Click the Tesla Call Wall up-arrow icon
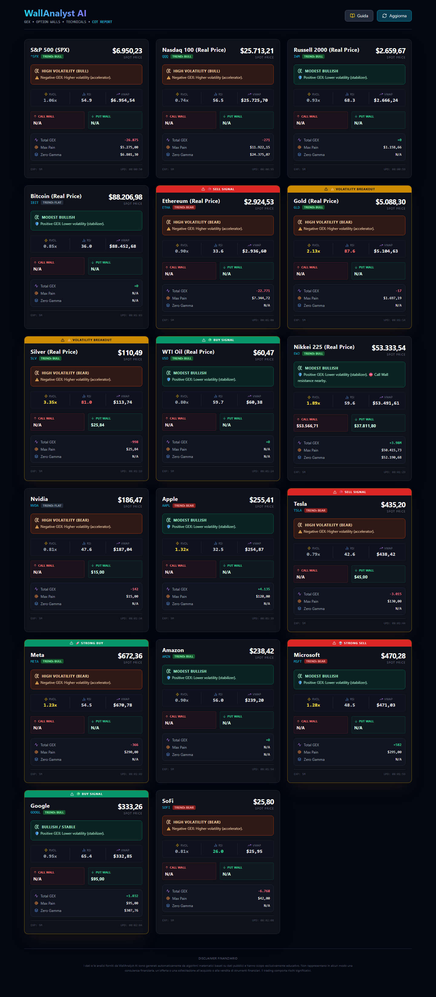 (x=298, y=571)
